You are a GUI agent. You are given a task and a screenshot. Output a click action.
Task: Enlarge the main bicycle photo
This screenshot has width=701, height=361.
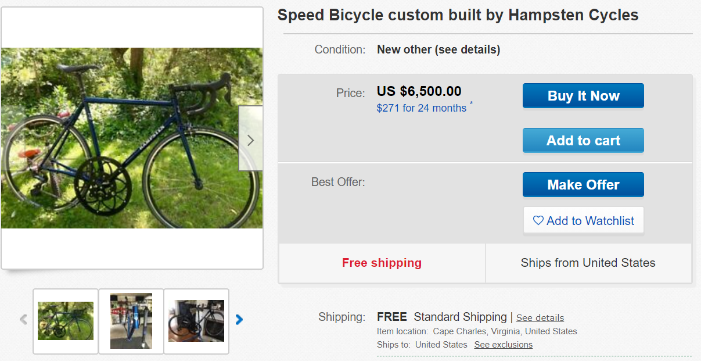tap(132, 138)
